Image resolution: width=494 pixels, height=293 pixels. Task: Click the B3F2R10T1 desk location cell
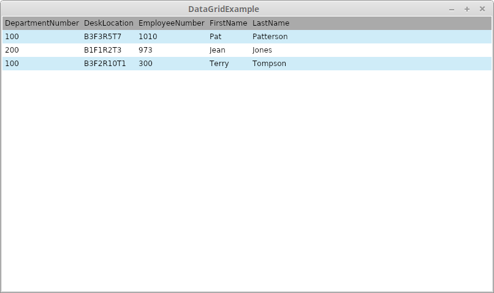tap(105, 64)
